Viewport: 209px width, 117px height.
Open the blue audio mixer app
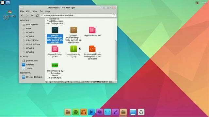(x=107, y=112)
